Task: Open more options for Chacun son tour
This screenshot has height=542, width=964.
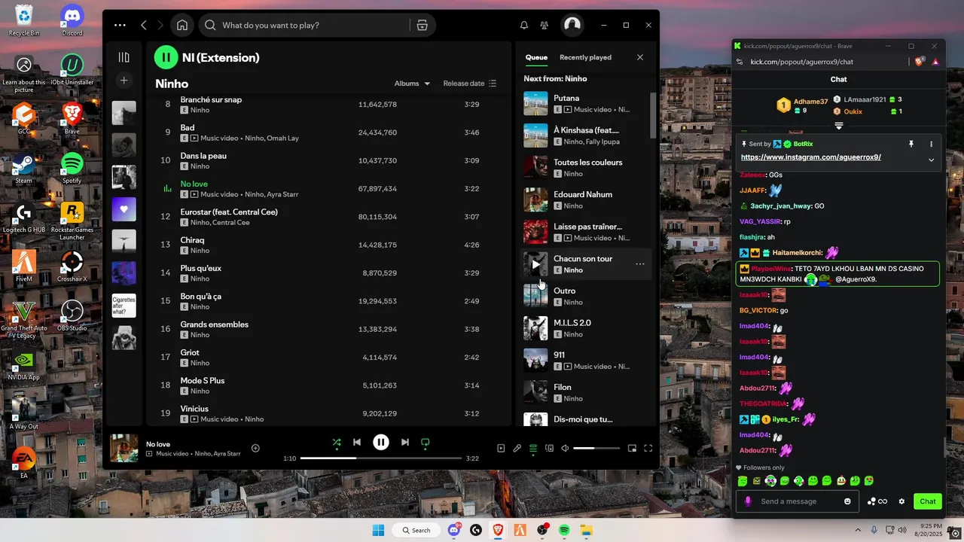Action: [x=639, y=264]
